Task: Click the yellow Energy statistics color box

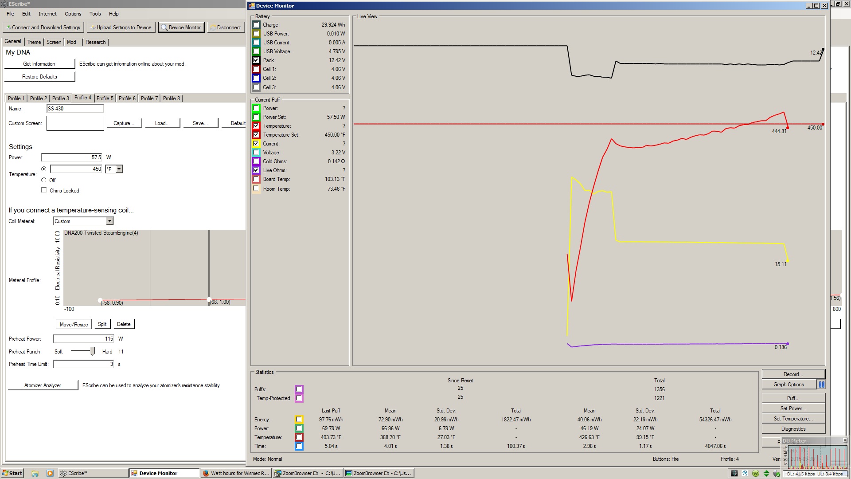Action: coord(299,420)
